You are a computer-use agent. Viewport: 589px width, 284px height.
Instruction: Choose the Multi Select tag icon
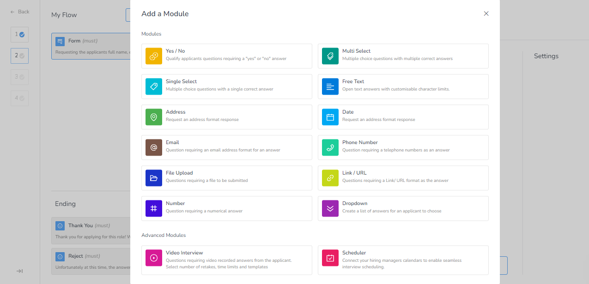330,56
